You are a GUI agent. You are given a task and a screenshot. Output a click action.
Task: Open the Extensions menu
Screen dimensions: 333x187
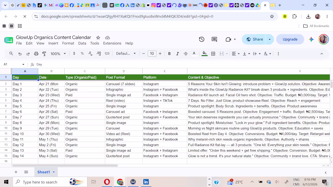tap(112, 43)
